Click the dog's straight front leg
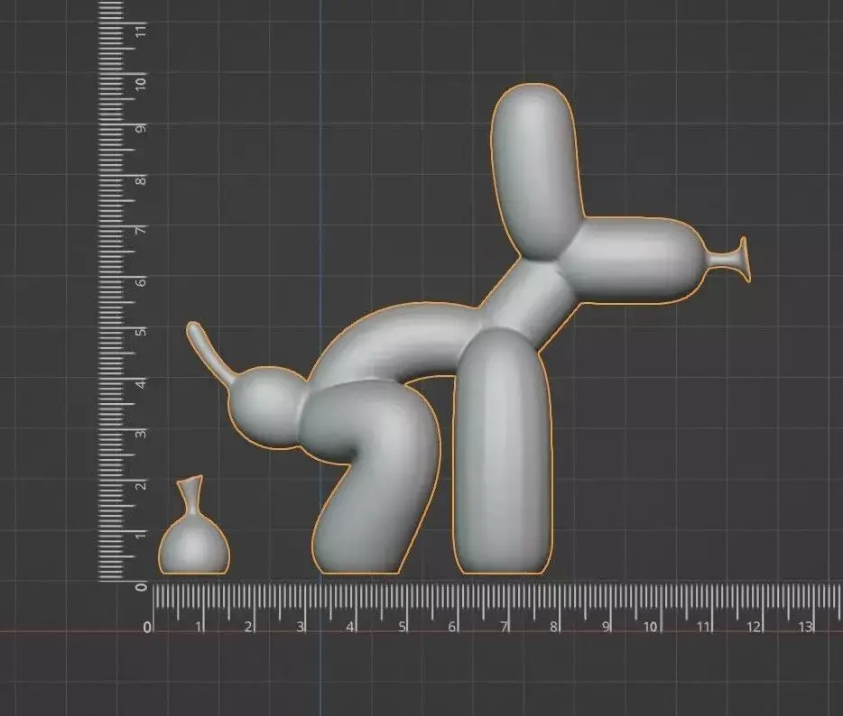The image size is (843, 716). 502,451
